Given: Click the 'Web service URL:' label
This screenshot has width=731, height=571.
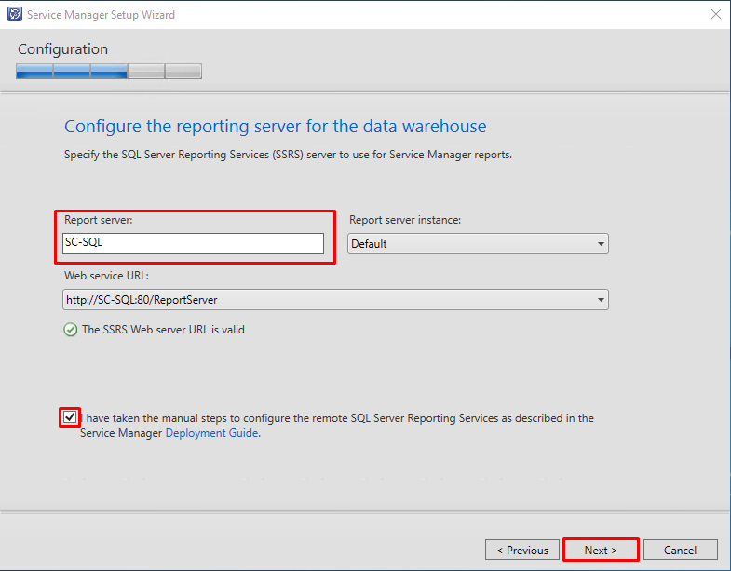Looking at the screenshot, I should [x=106, y=276].
